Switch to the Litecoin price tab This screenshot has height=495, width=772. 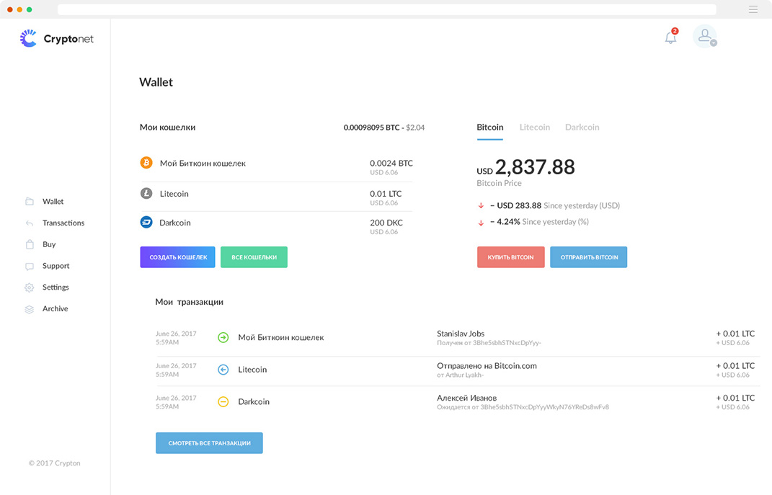[x=534, y=128]
